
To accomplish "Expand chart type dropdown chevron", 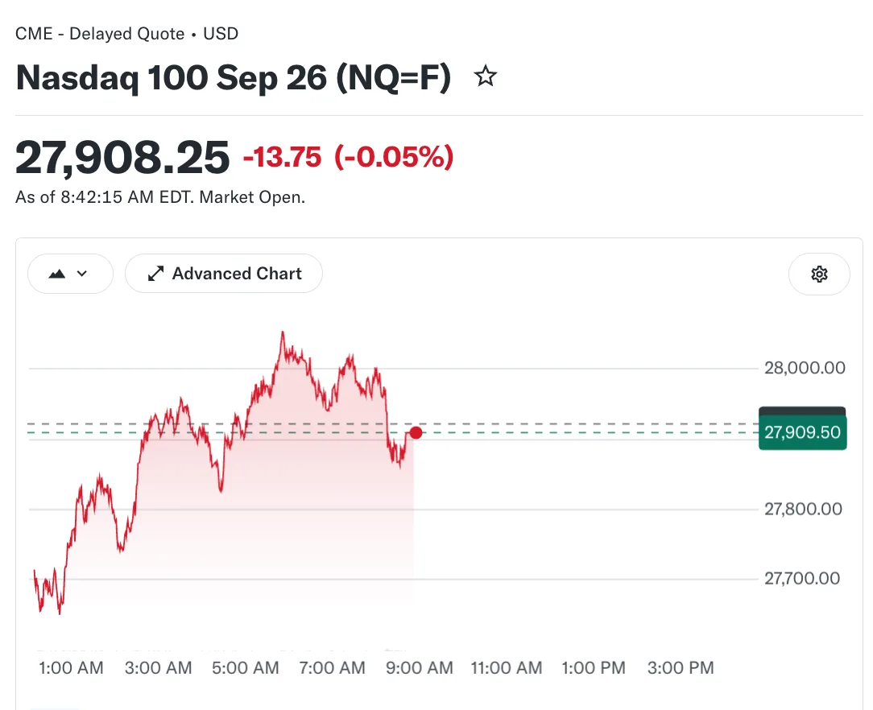I will [x=82, y=273].
